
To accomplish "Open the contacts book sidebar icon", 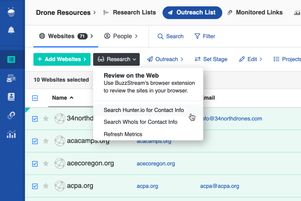I will pos(11,97).
